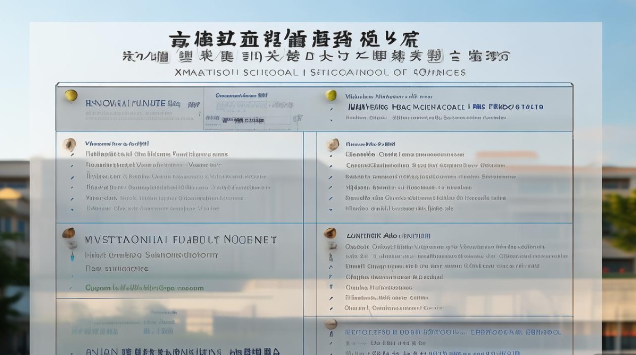
Task: Click the yellow ball icon in top-left panel
Action: pyautogui.click(x=71, y=96)
